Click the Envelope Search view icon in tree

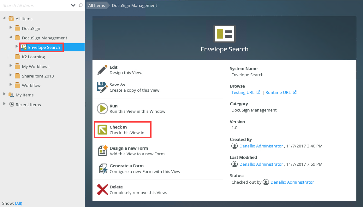point(24,47)
